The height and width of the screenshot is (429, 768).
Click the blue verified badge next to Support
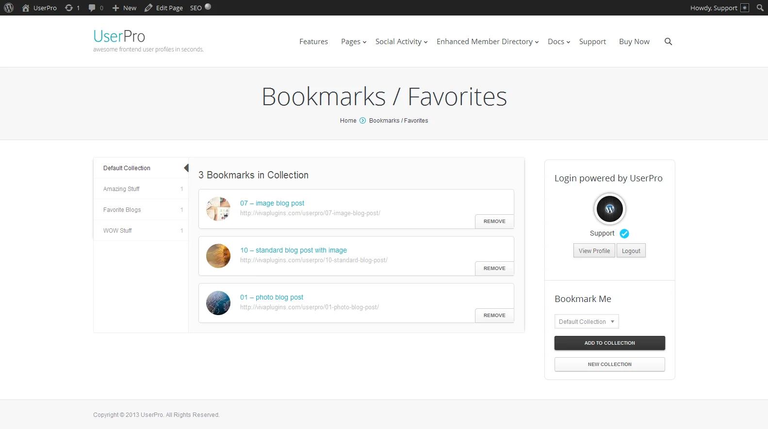pyautogui.click(x=624, y=234)
